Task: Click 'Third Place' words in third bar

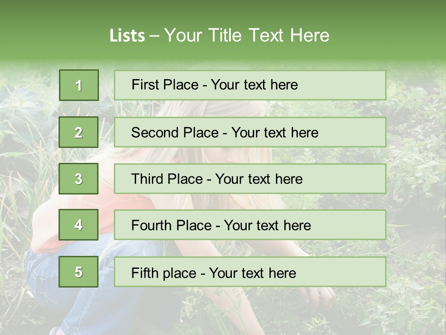Action: click(x=167, y=179)
